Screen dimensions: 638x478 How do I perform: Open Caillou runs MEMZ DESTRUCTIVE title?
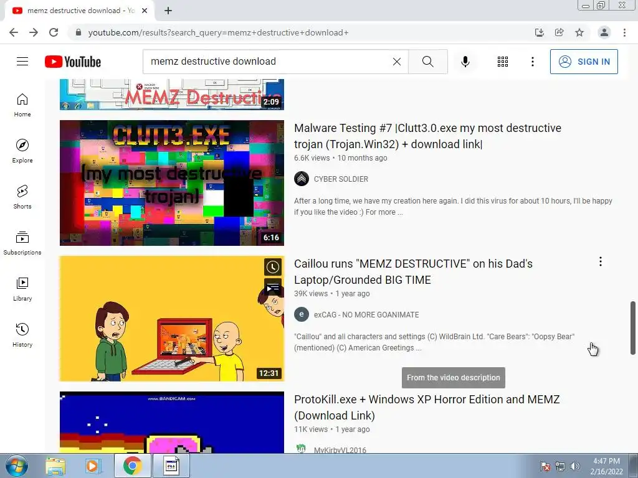point(414,272)
